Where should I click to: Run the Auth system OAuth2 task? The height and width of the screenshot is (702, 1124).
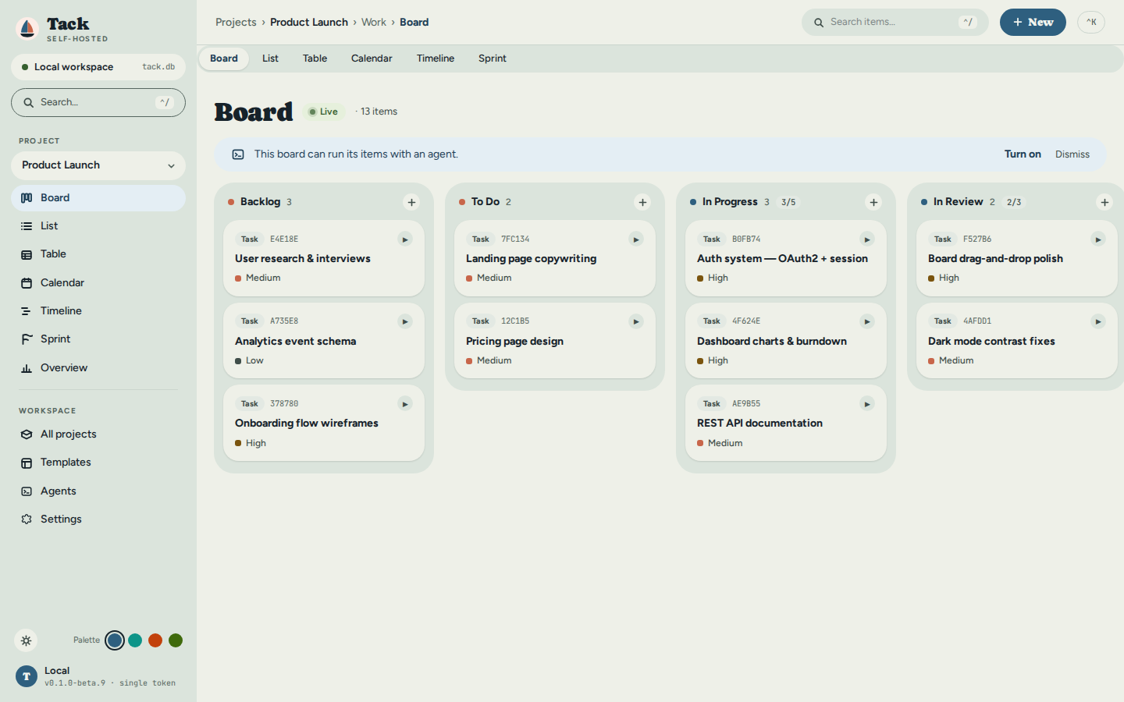[867, 239]
